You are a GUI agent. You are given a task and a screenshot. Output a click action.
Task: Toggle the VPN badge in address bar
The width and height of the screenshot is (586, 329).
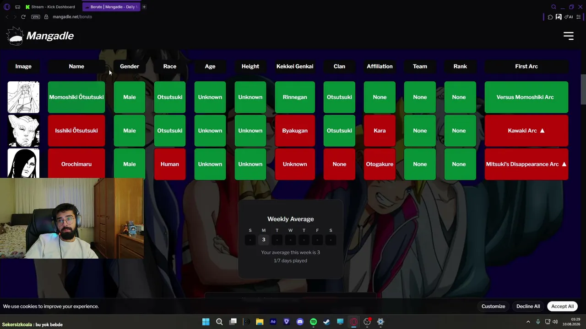tap(36, 17)
